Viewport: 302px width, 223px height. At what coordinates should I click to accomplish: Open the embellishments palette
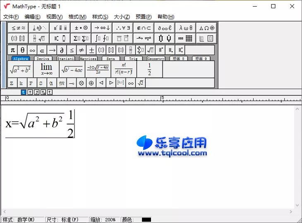(60, 28)
